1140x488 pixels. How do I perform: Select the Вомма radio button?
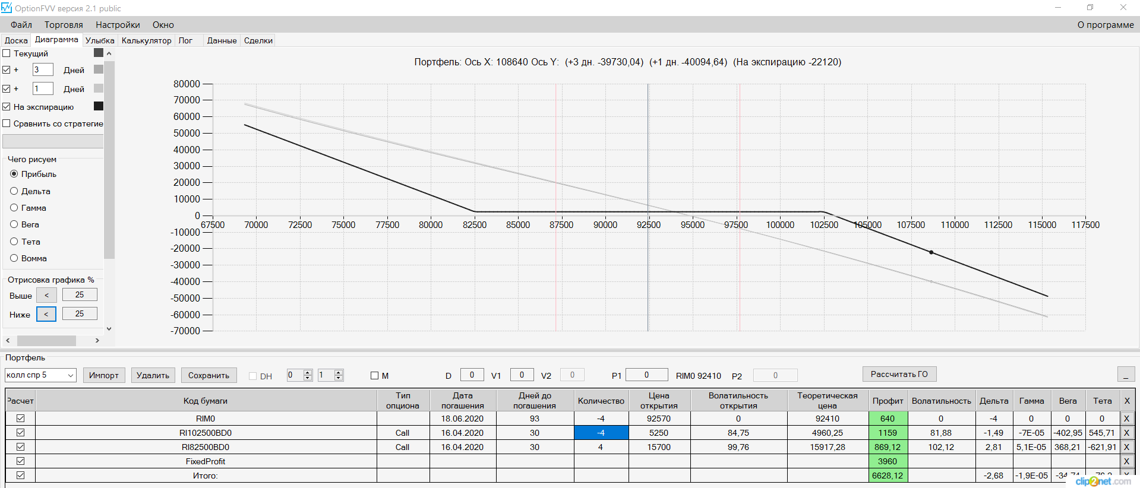coord(14,258)
